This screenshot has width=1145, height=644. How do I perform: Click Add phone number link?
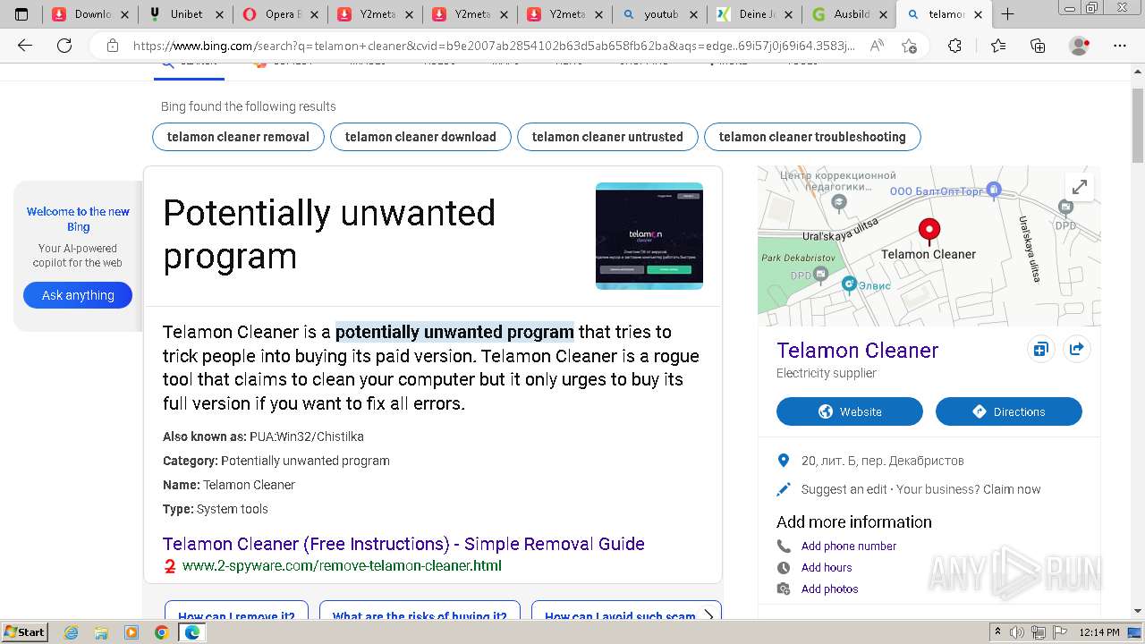tap(849, 546)
